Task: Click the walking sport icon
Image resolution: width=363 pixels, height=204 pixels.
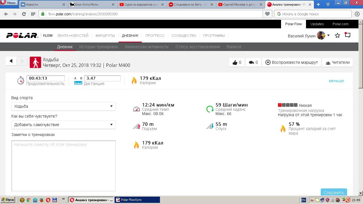Action: pos(35,62)
